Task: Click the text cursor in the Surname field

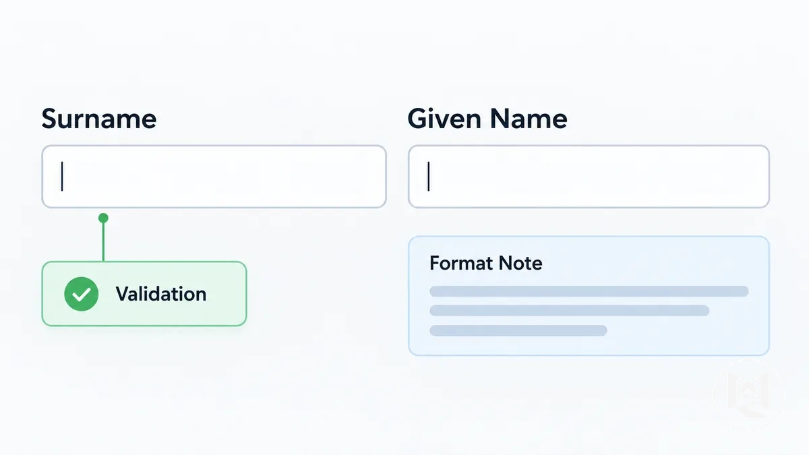Action: [62, 177]
